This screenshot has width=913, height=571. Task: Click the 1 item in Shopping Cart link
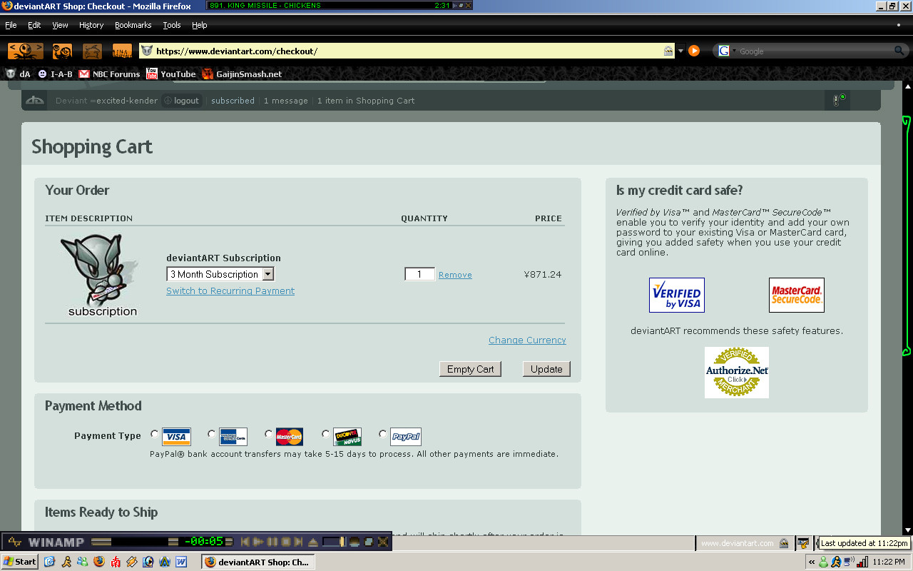[x=366, y=101]
